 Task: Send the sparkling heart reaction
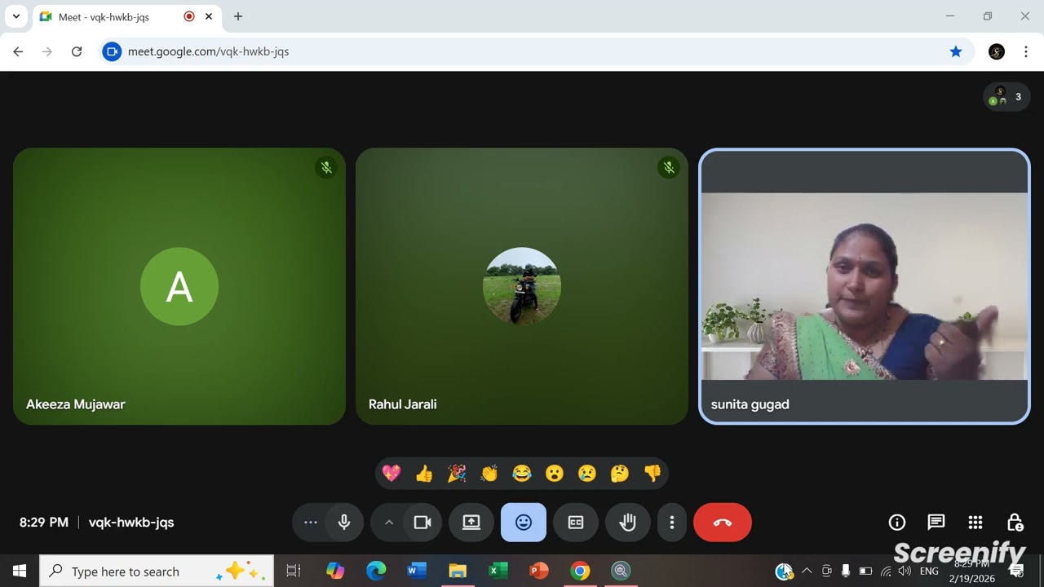391,474
